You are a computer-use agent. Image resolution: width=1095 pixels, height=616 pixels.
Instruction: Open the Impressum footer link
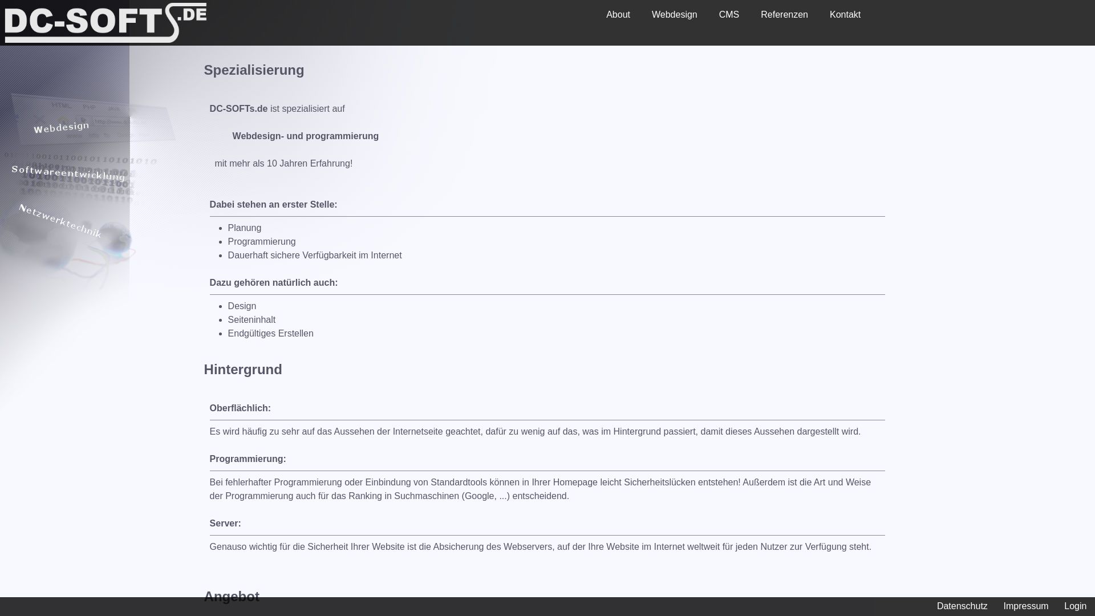tap(1025, 606)
